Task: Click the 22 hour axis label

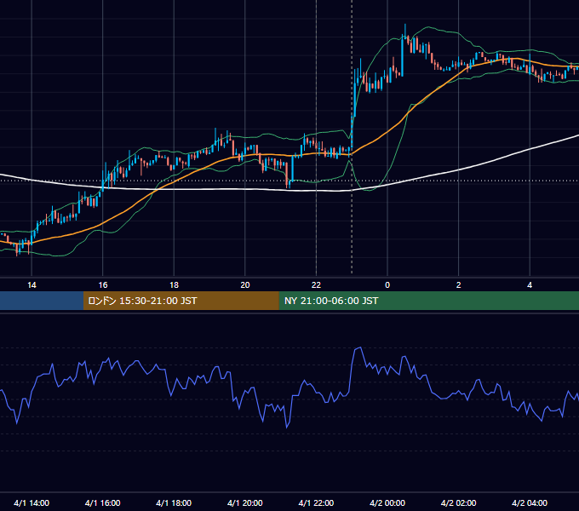Action: [x=316, y=285]
